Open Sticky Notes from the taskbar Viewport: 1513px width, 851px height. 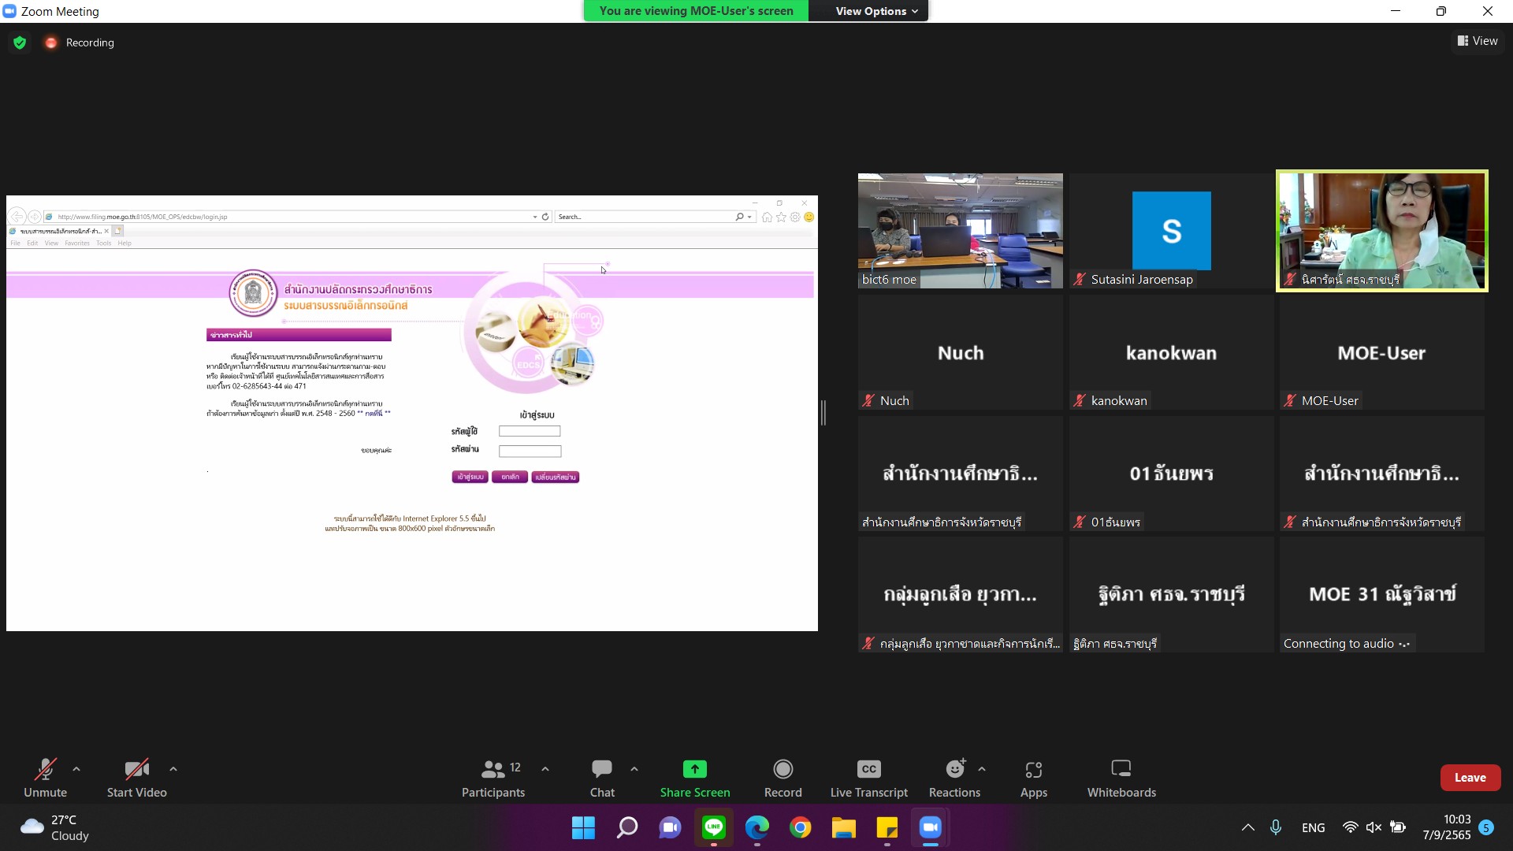[887, 827]
